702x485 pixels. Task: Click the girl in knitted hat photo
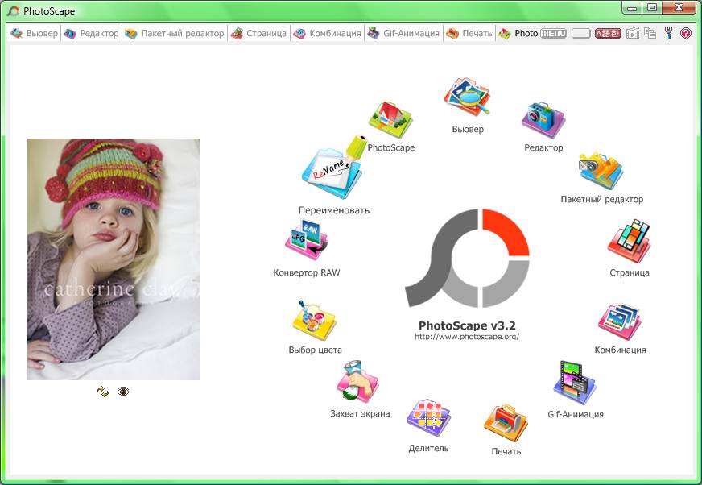tap(114, 259)
